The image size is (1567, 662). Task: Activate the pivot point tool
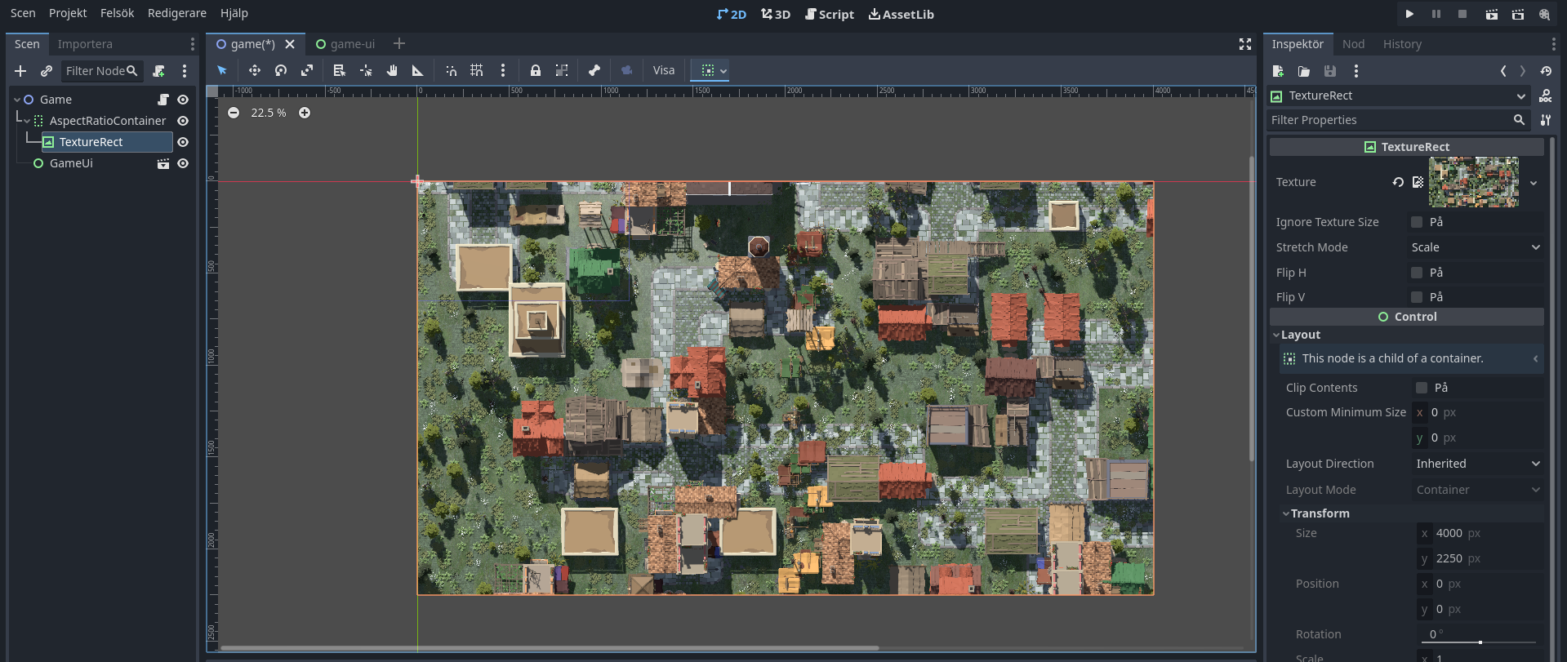click(x=366, y=71)
